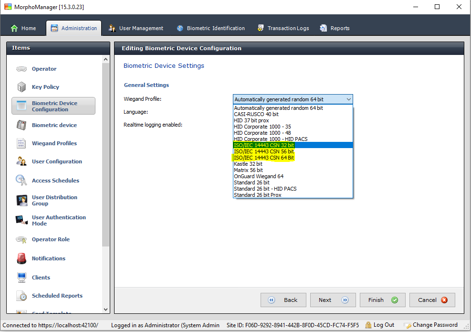The height and width of the screenshot is (332, 471).
Task: Open User Configuration settings
Action: click(x=21, y=161)
